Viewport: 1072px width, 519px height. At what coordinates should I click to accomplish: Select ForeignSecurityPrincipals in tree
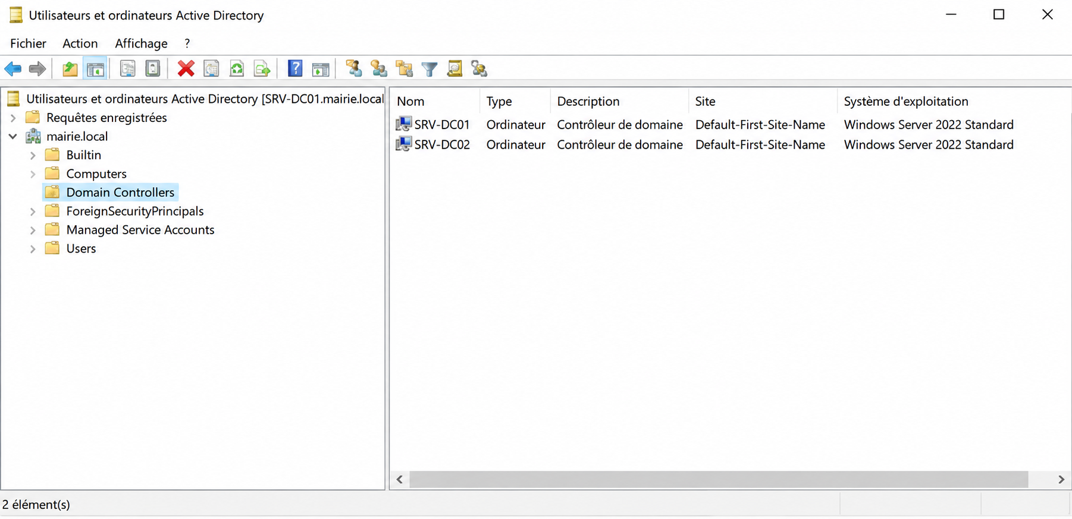tap(135, 211)
